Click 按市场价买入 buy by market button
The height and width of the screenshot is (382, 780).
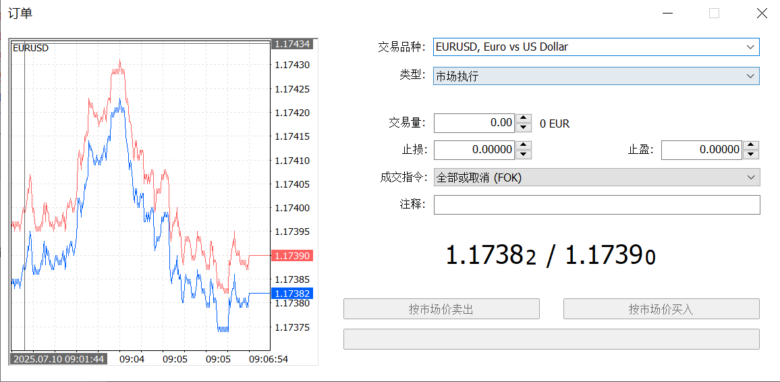661,309
